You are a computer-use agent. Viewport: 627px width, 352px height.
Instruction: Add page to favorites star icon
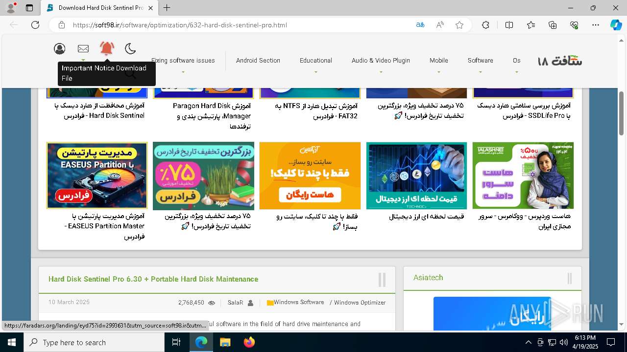pyautogui.click(x=459, y=25)
